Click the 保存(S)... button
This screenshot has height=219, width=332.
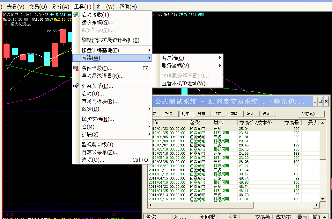tap(311, 114)
